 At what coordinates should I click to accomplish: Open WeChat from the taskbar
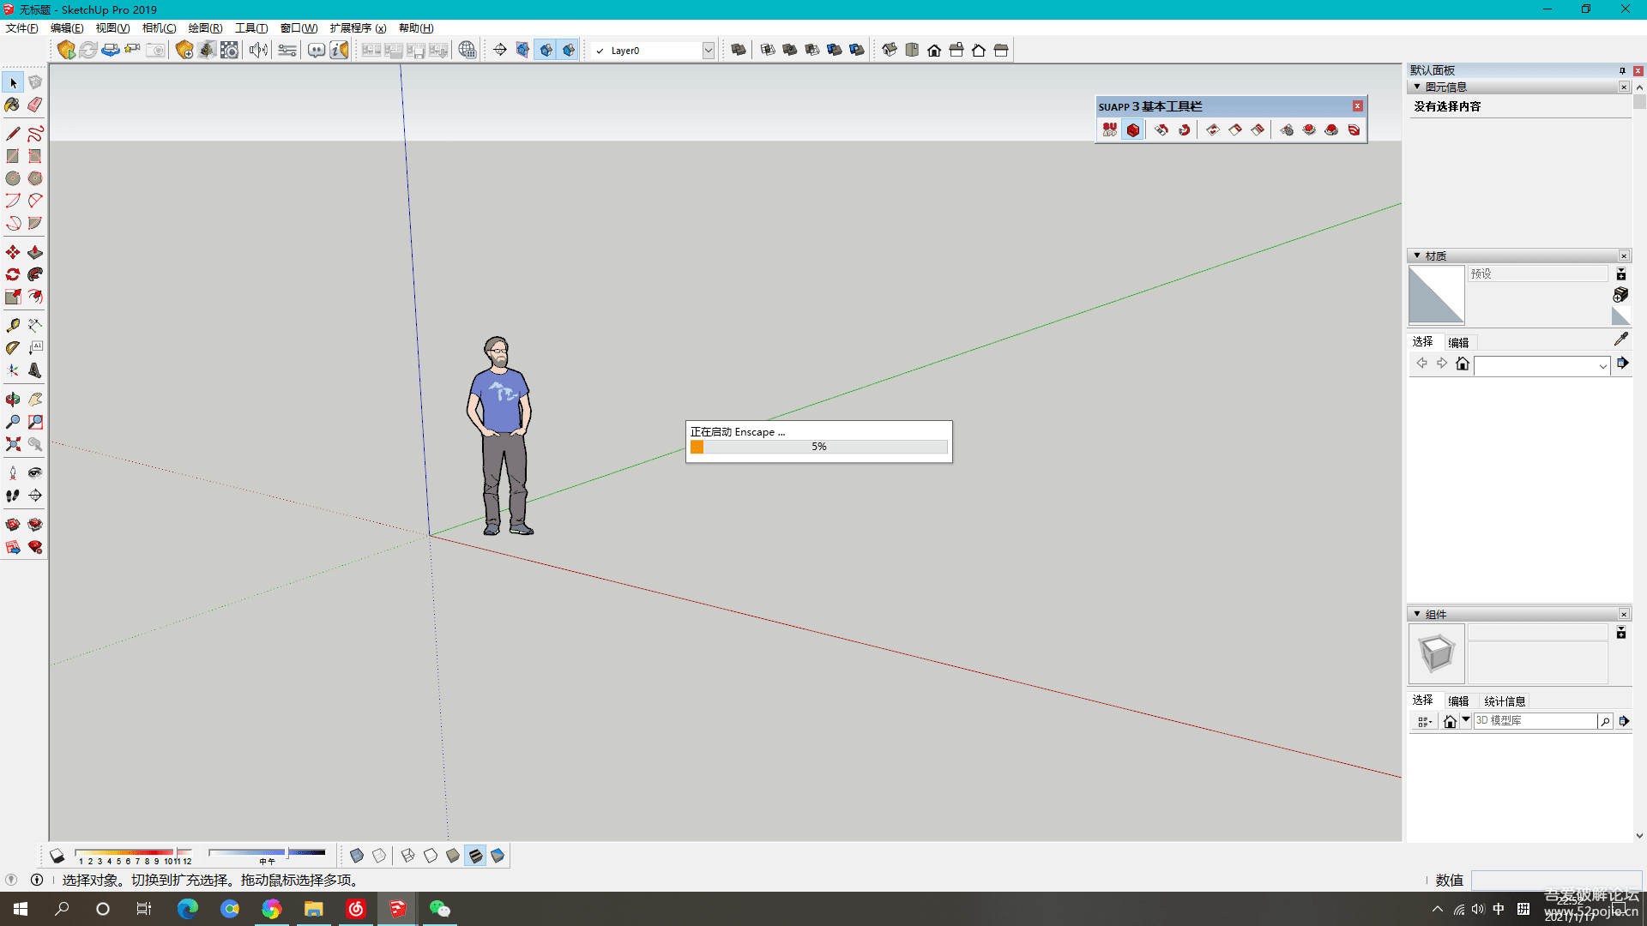tap(439, 909)
